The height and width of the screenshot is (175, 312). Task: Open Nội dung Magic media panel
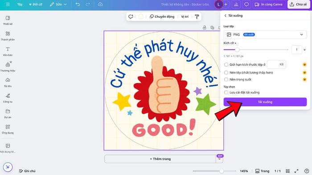(8, 148)
